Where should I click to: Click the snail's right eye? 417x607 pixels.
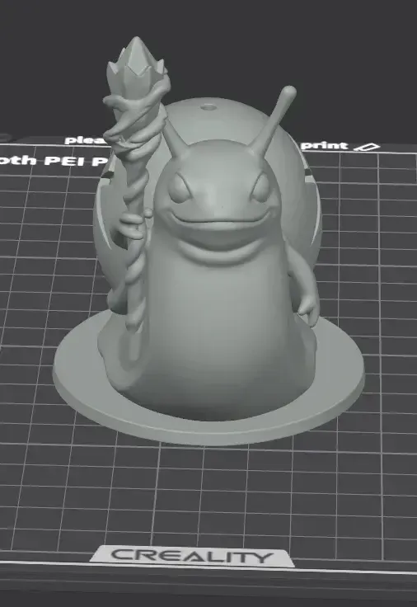(x=262, y=188)
